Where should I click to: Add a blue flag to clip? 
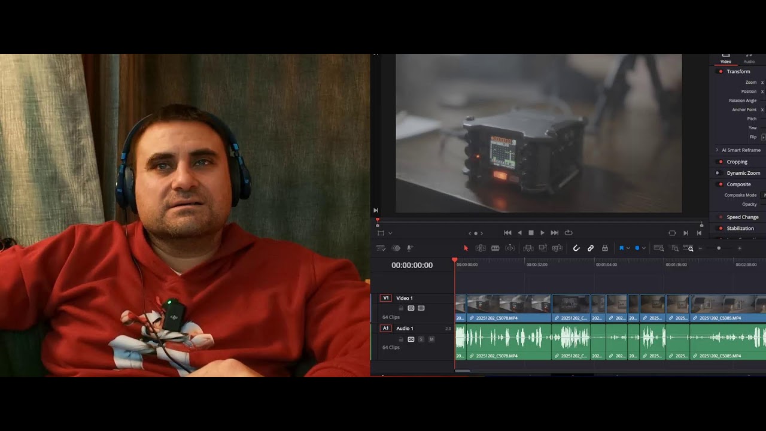tap(621, 248)
